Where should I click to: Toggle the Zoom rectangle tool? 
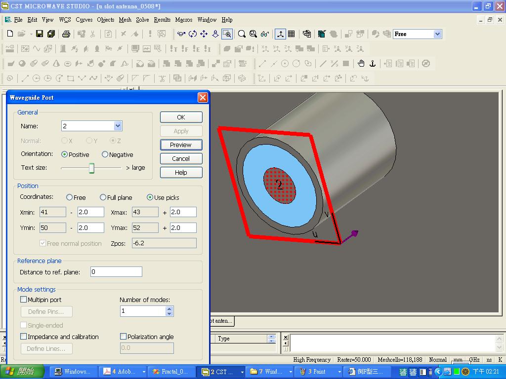coord(227,34)
